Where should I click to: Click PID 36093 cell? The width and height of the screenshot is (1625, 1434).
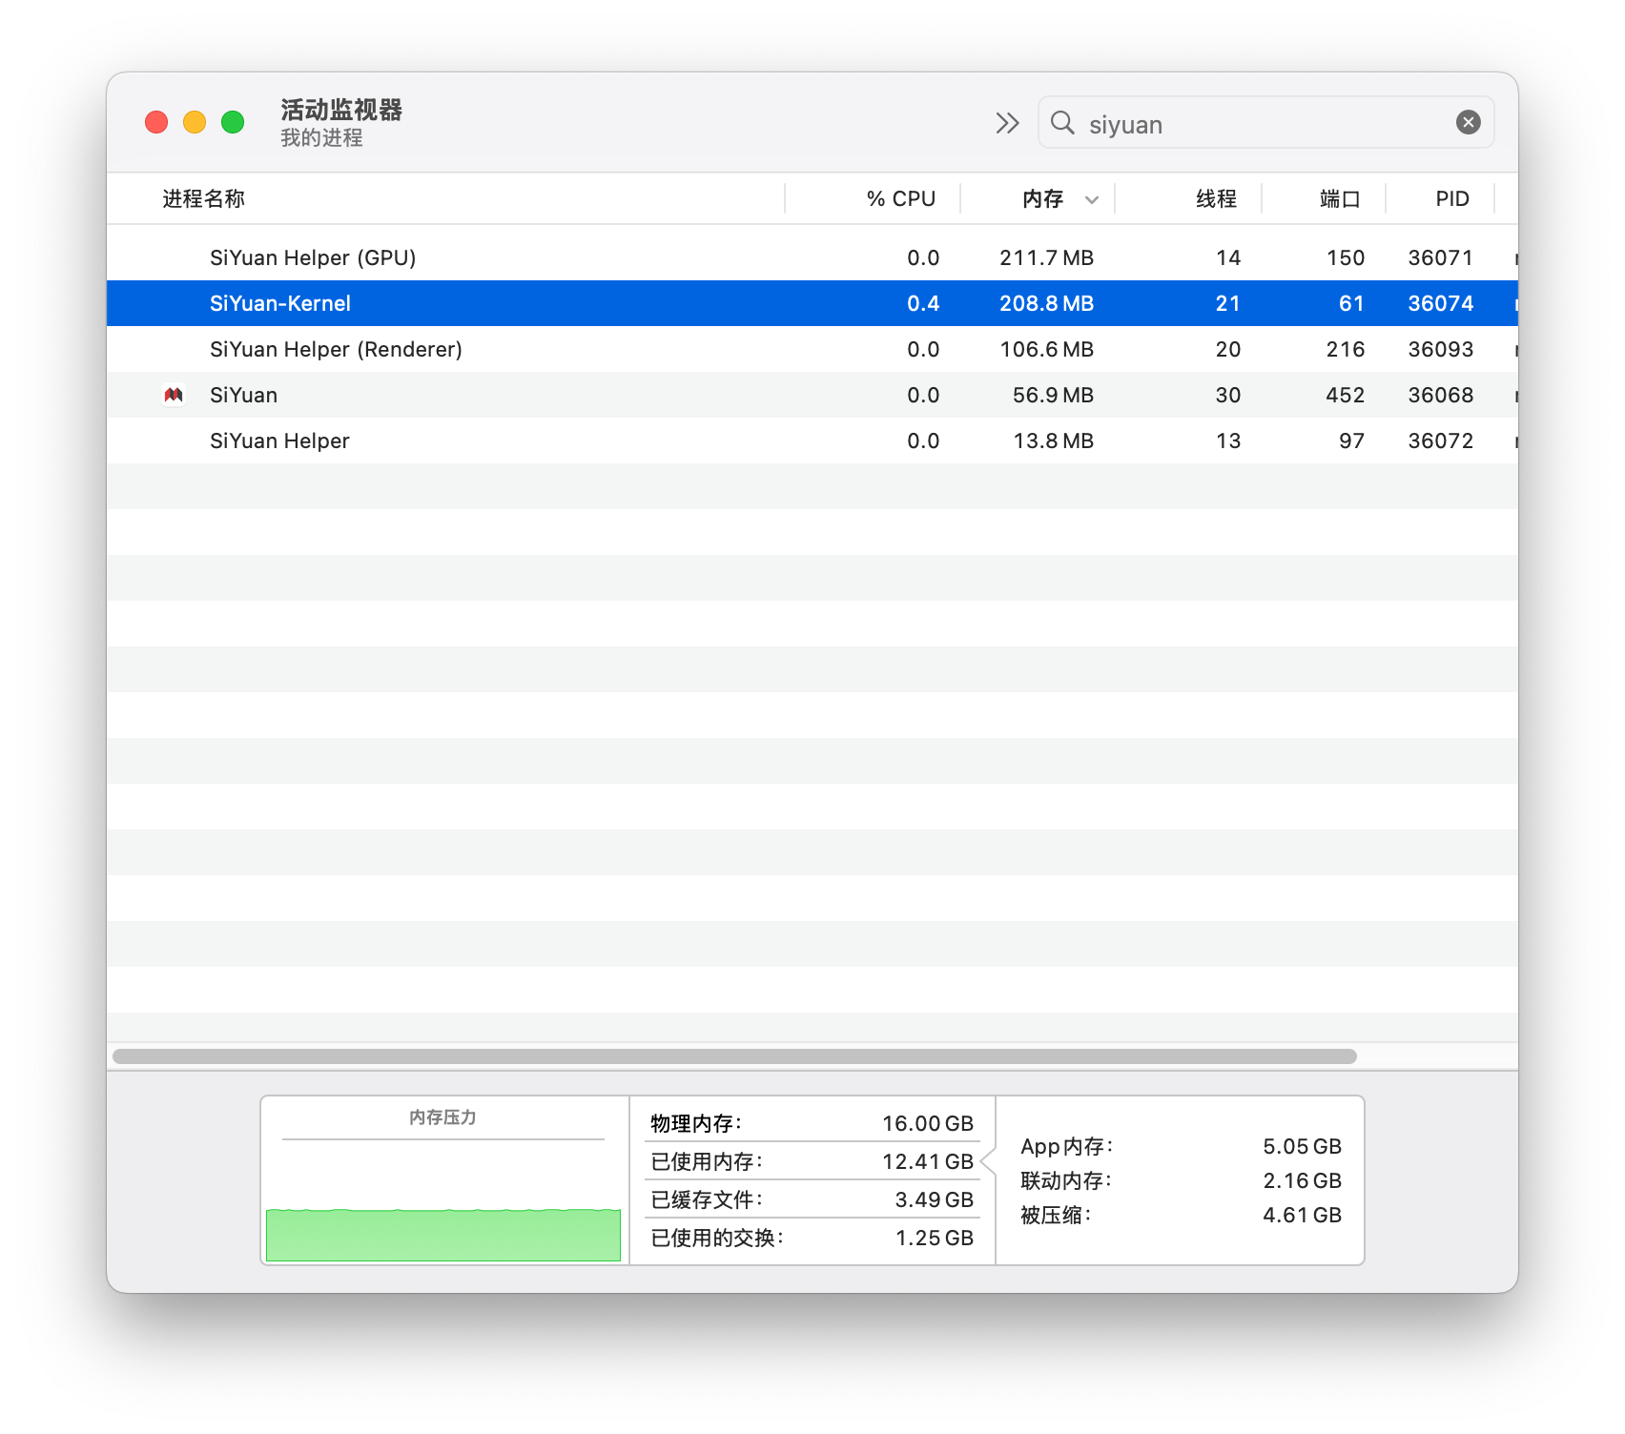(1440, 349)
